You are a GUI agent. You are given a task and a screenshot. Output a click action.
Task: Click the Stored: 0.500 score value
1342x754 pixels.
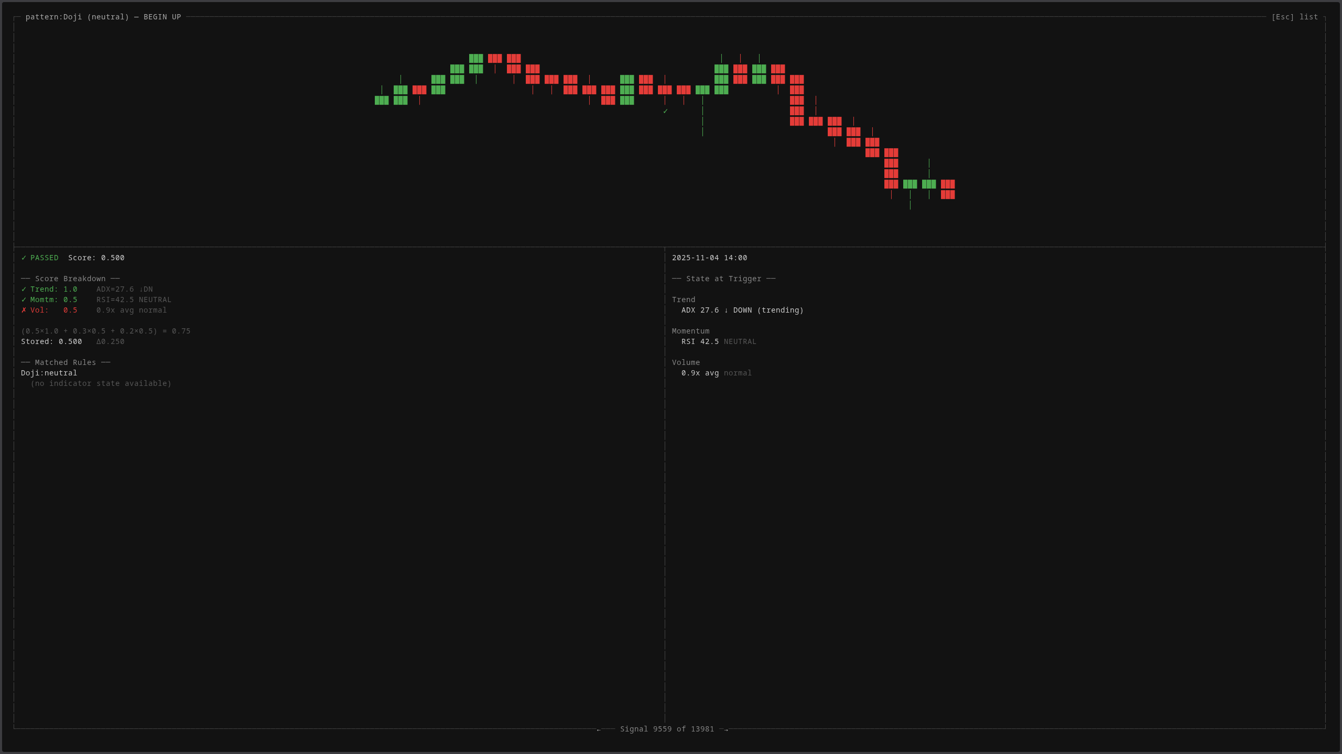pyautogui.click(x=51, y=341)
